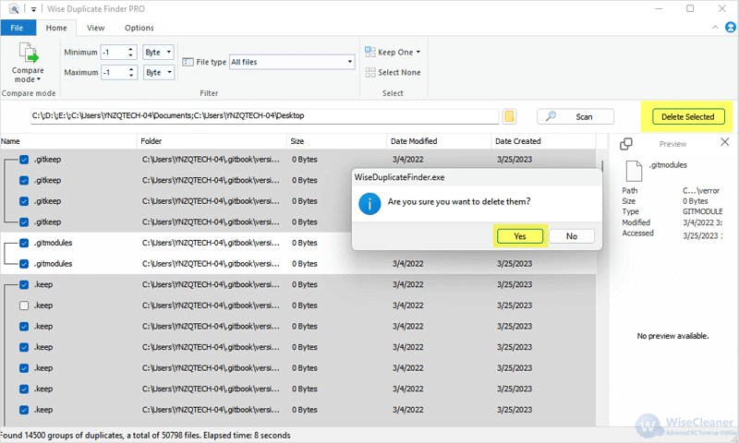Image resolution: width=739 pixels, height=443 pixels.
Task: Click the app icon in title bar
Action: [x=14, y=8]
